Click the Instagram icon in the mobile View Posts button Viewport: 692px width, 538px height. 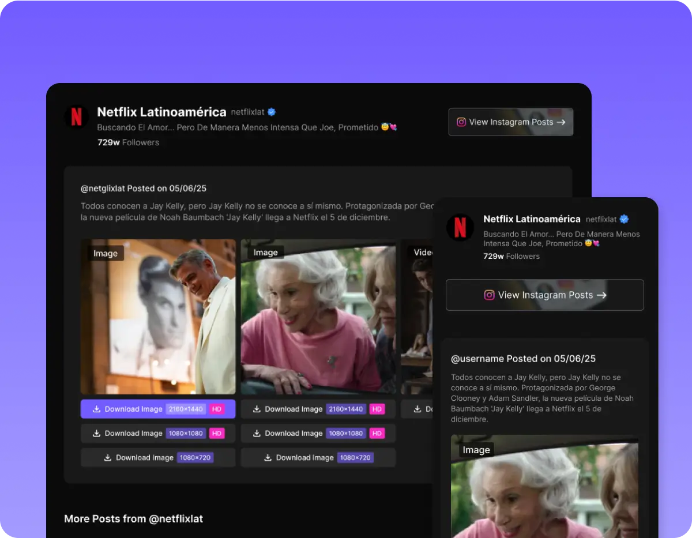pyautogui.click(x=489, y=295)
